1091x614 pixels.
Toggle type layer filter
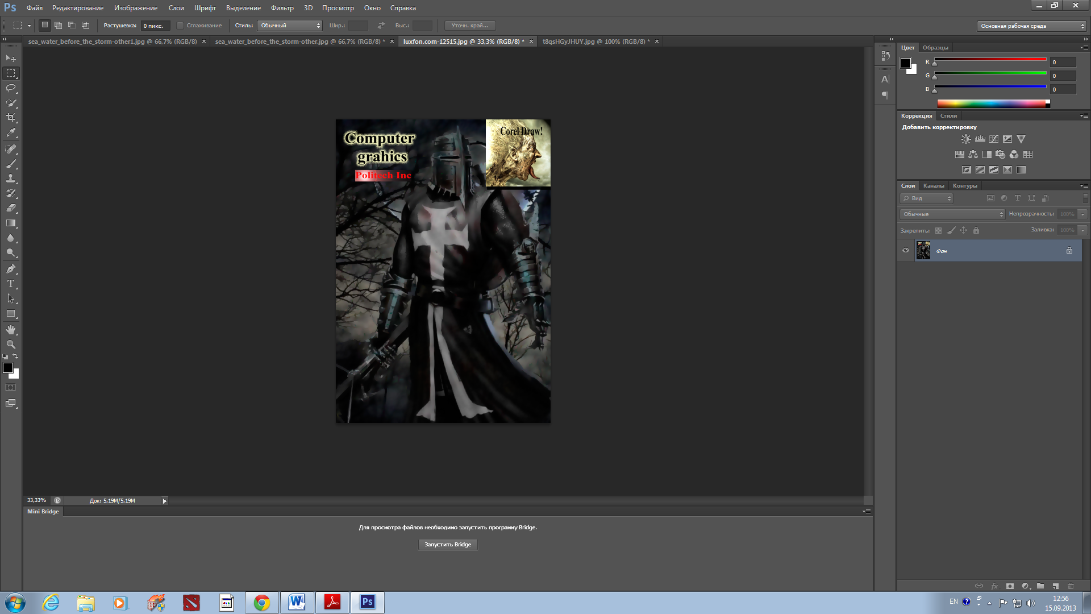(1018, 198)
